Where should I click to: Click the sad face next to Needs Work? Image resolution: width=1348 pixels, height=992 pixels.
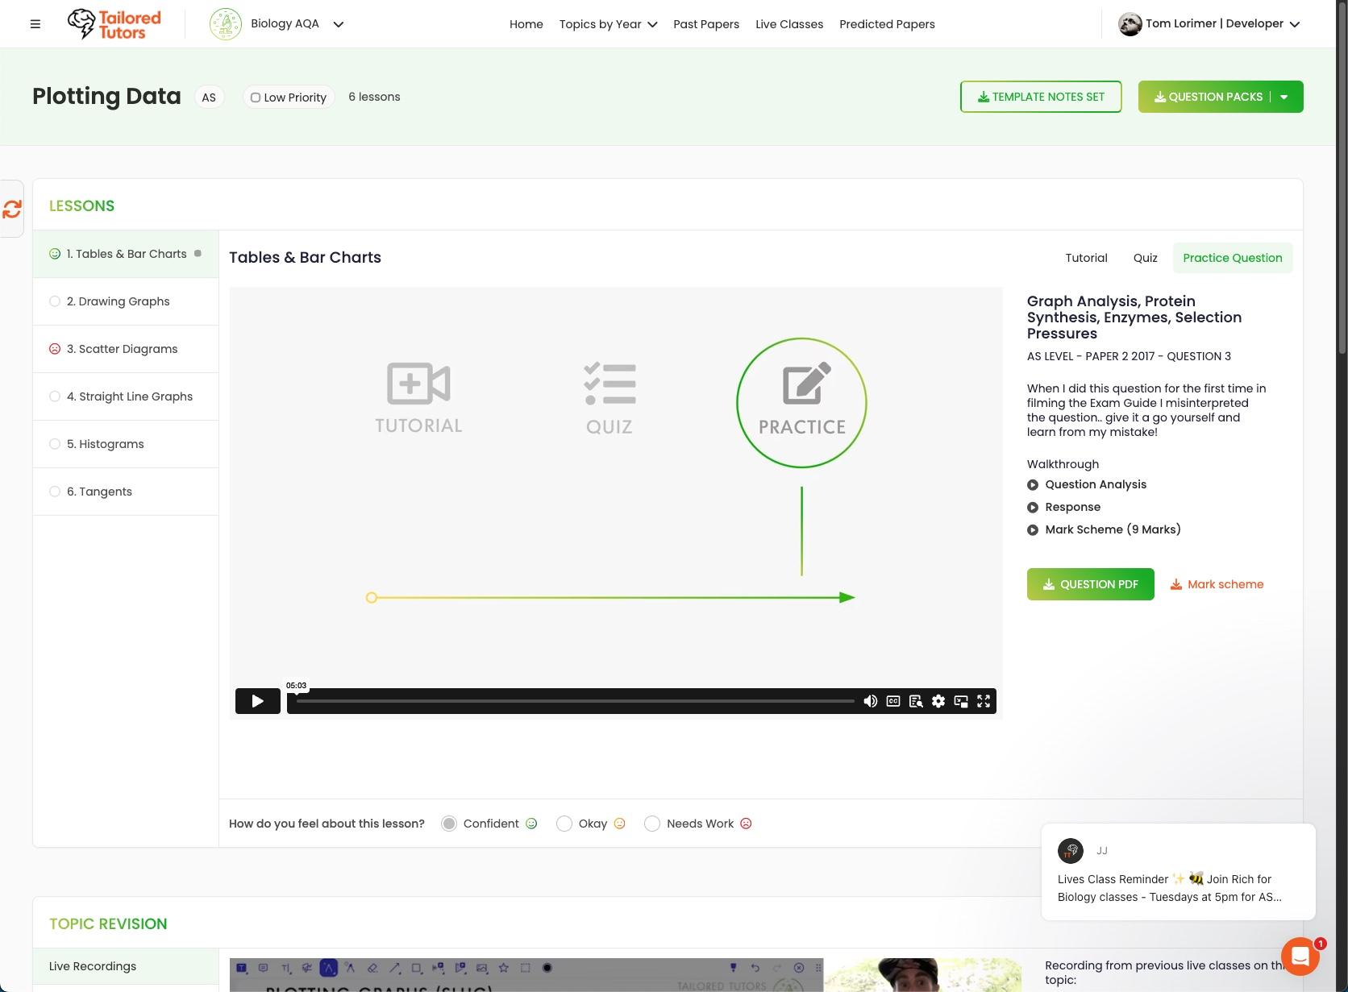746,824
